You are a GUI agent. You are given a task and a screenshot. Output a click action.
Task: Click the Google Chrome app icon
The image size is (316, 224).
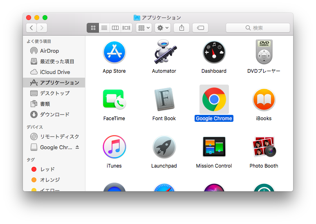[x=214, y=99]
